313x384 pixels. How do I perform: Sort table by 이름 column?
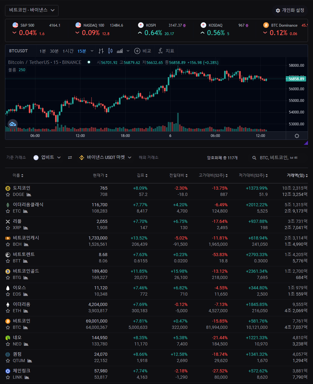tap(18, 176)
